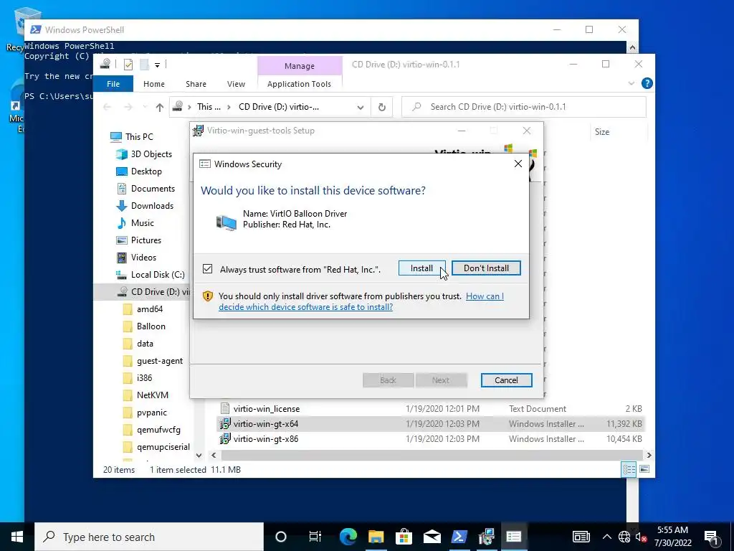Screen dimensions: 734x551
Task: Refresh the CD Drive folder view
Action: point(382,108)
